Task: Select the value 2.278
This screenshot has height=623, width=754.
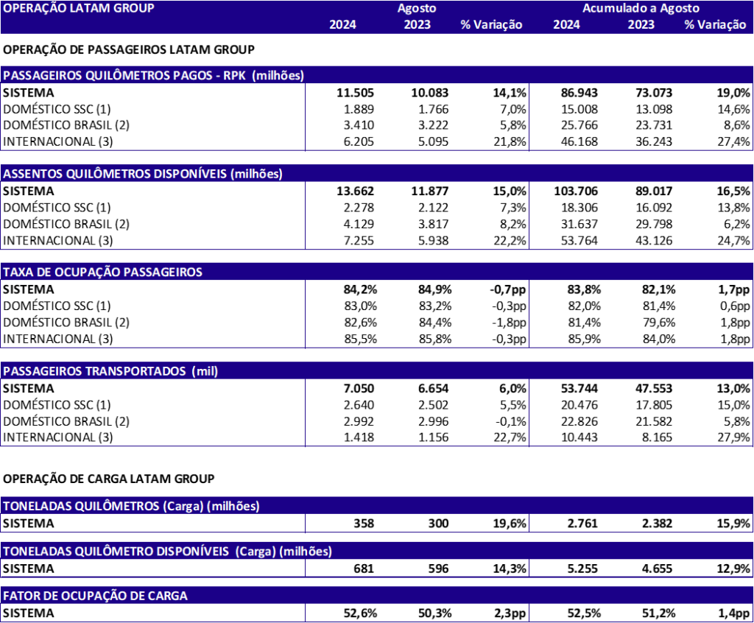Action: pyautogui.click(x=359, y=208)
